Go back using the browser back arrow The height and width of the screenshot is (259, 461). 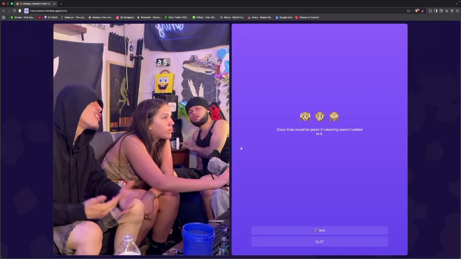click(4, 11)
